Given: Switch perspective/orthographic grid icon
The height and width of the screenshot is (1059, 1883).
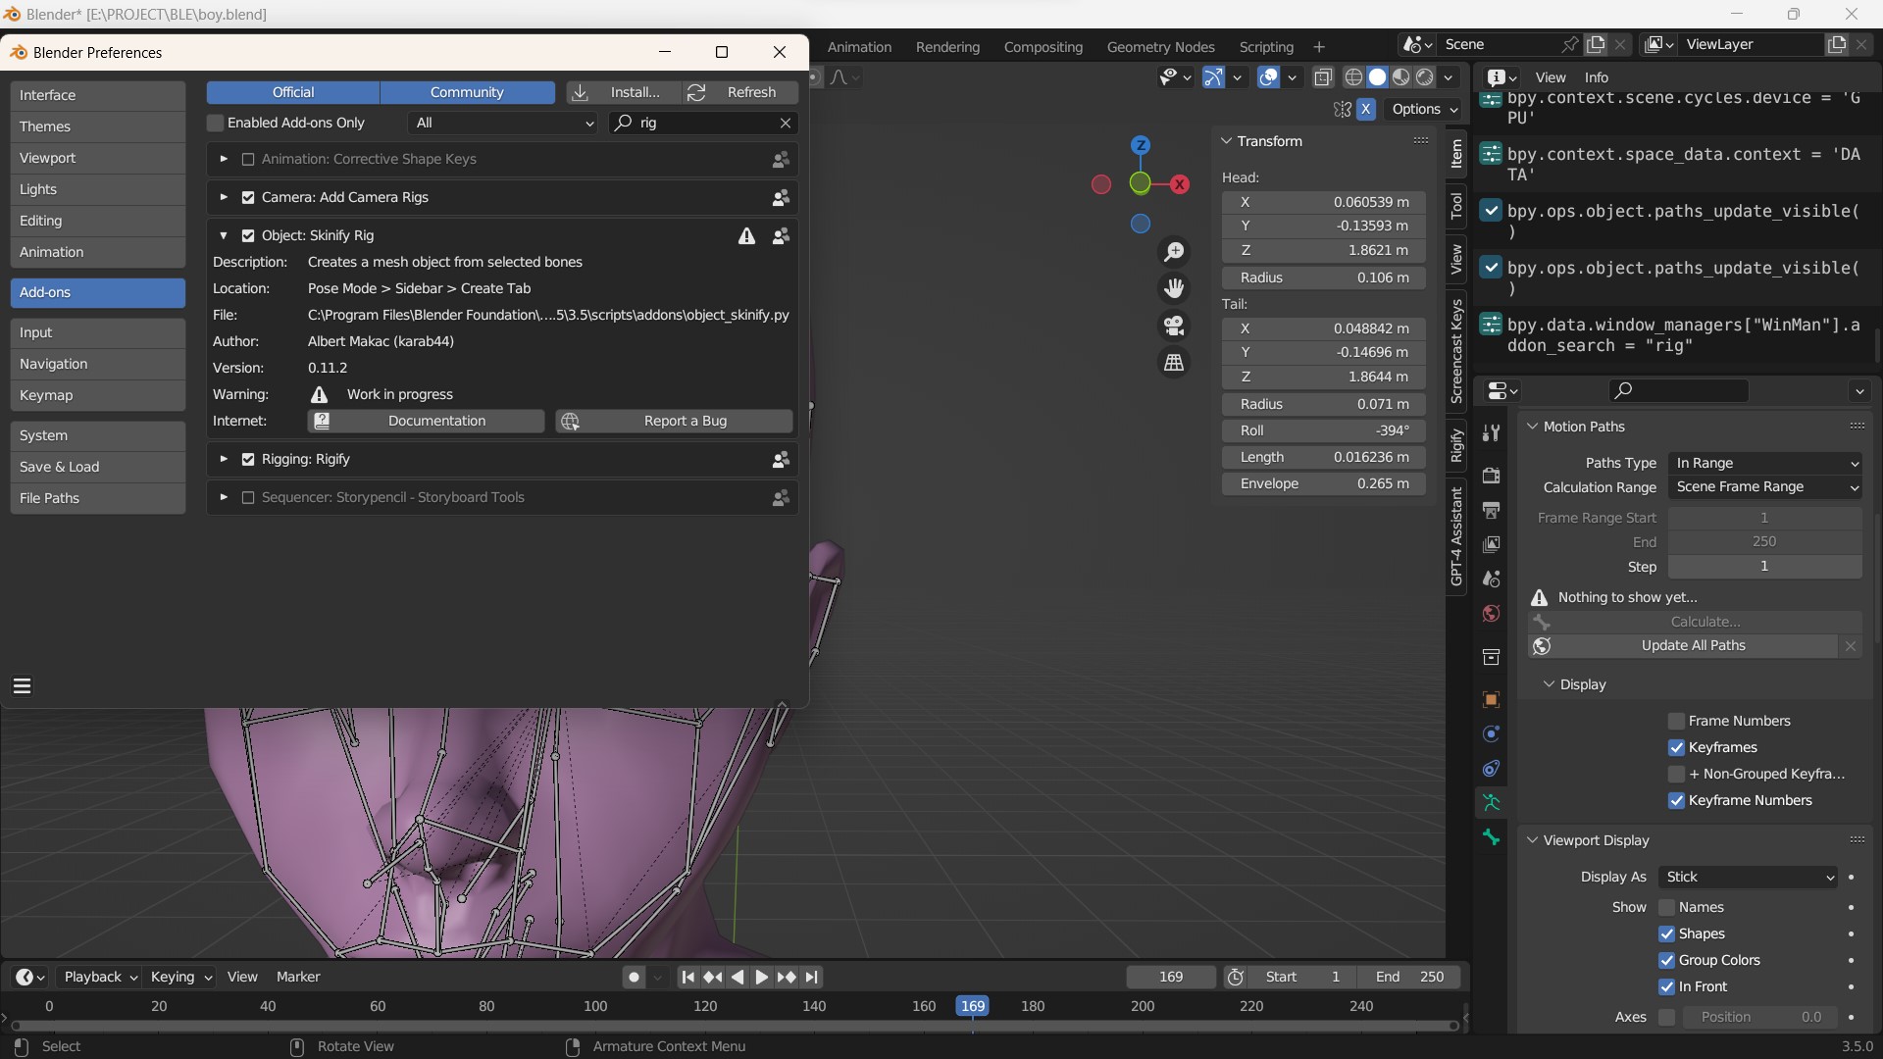Looking at the screenshot, I should 1174,363.
